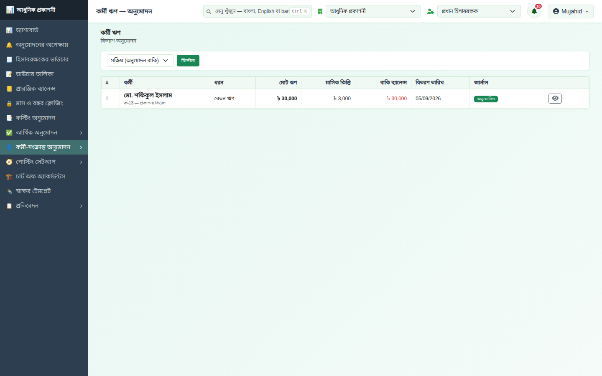Open অনুমোদনের অপেক্ষায় menu item
Image resolution: width=602 pixels, height=376 pixels.
click(44, 45)
